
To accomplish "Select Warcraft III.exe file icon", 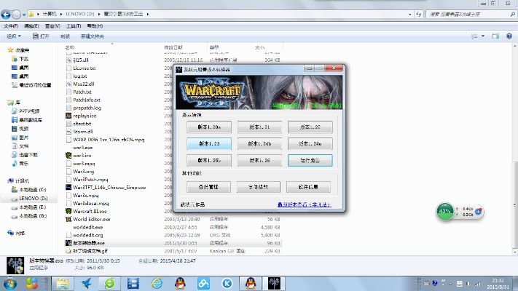I will pos(68,210).
